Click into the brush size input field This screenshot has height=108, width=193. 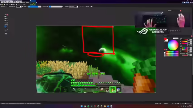point(18,7)
